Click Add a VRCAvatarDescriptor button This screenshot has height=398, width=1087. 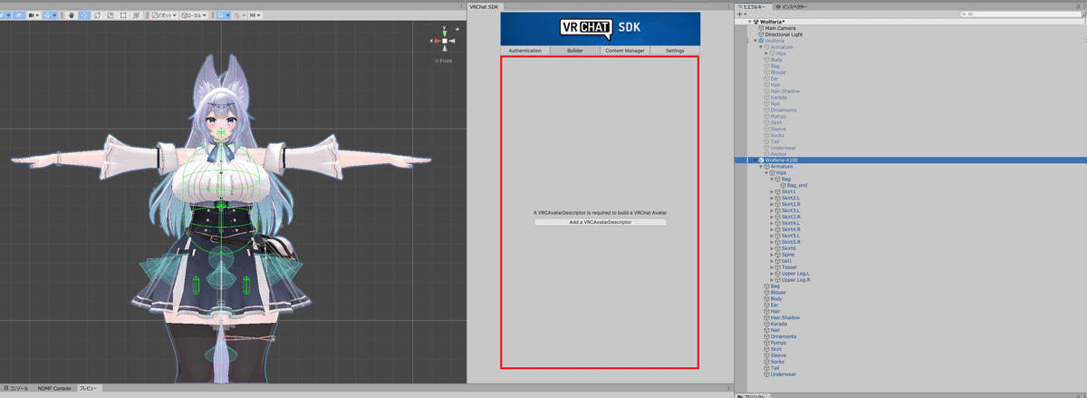pos(600,222)
